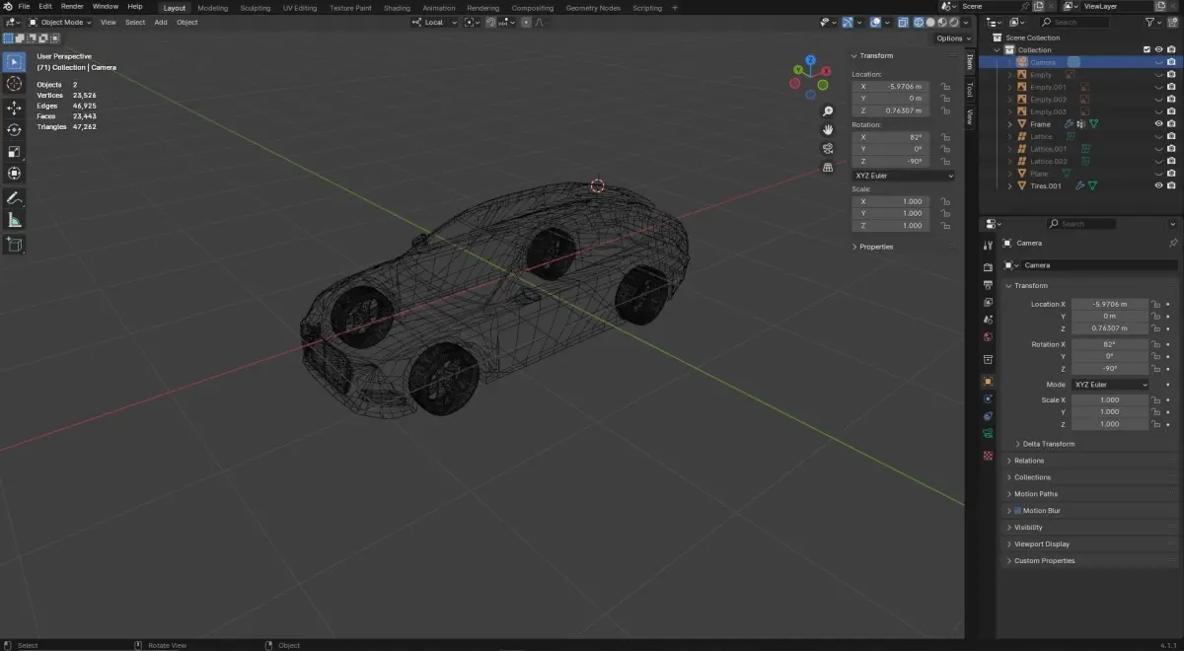Click the Camera object name field
This screenshot has width=1184, height=651.
[1099, 265]
